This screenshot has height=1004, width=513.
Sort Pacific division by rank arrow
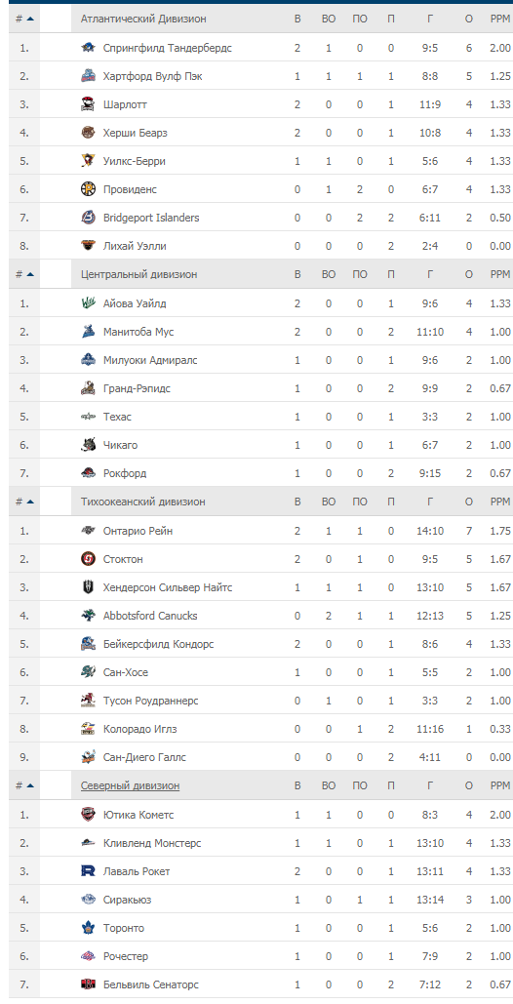tap(30, 502)
